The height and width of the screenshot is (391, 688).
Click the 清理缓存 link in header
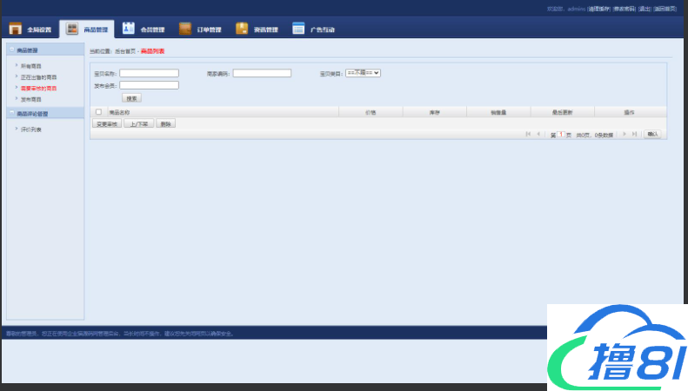[600, 9]
